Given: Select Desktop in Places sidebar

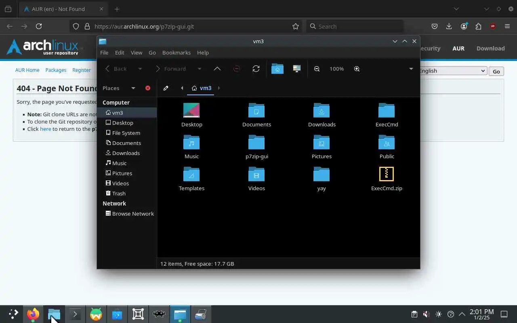Looking at the screenshot, I should (127, 123).
